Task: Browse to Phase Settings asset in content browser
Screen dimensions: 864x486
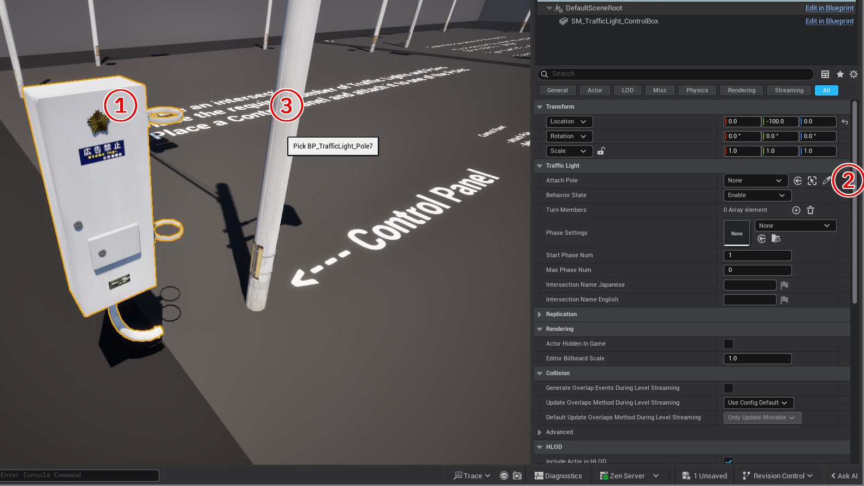Action: click(x=776, y=239)
